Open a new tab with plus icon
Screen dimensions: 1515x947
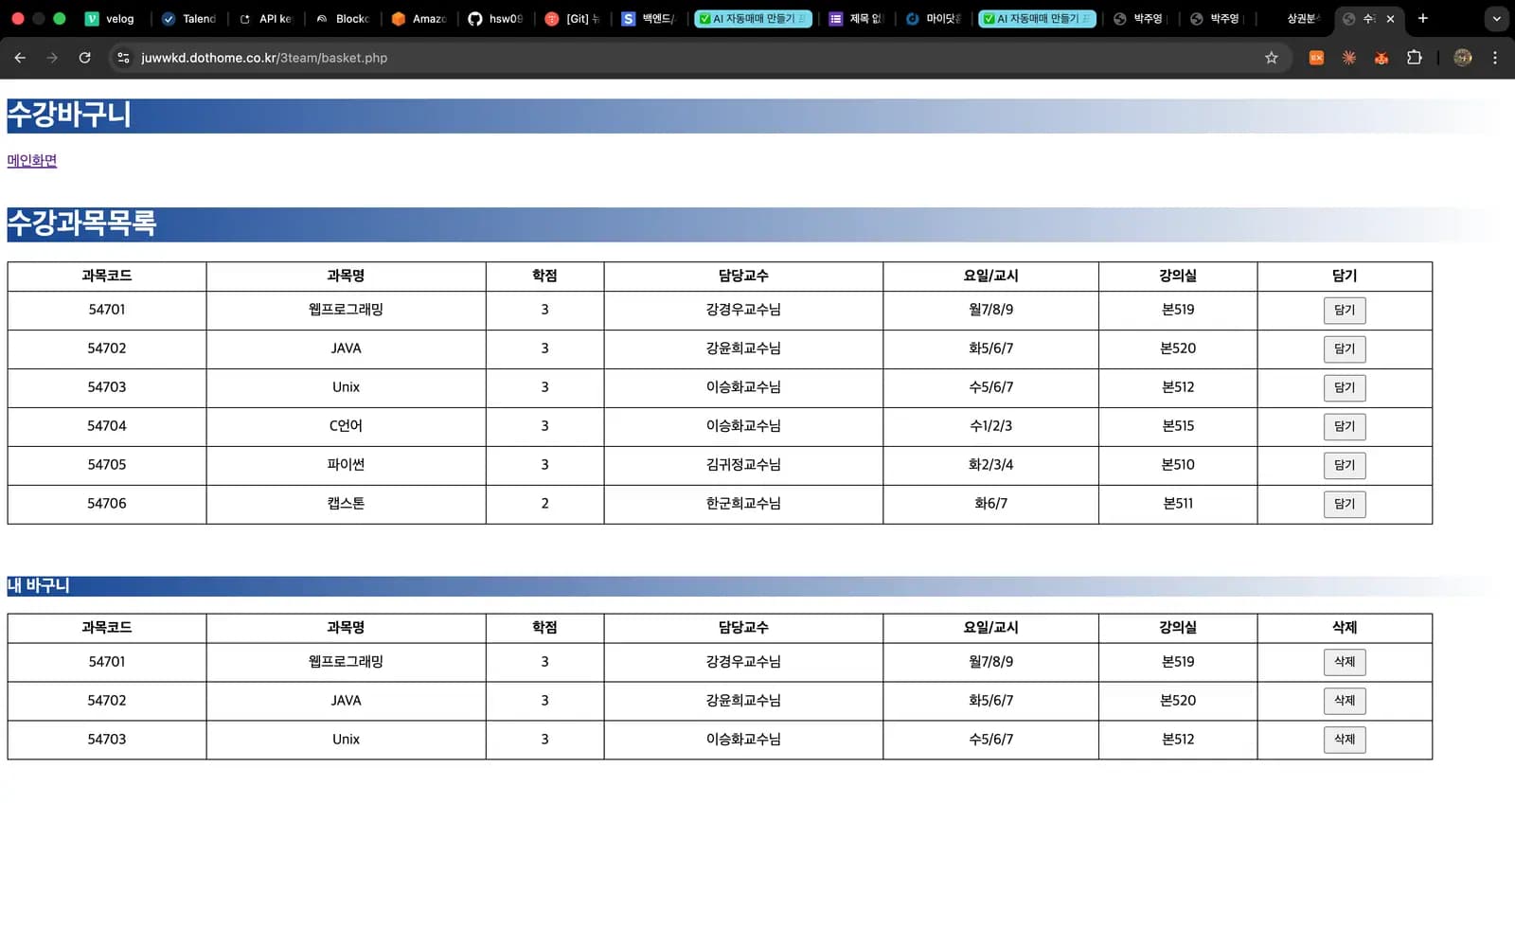pos(1422,18)
